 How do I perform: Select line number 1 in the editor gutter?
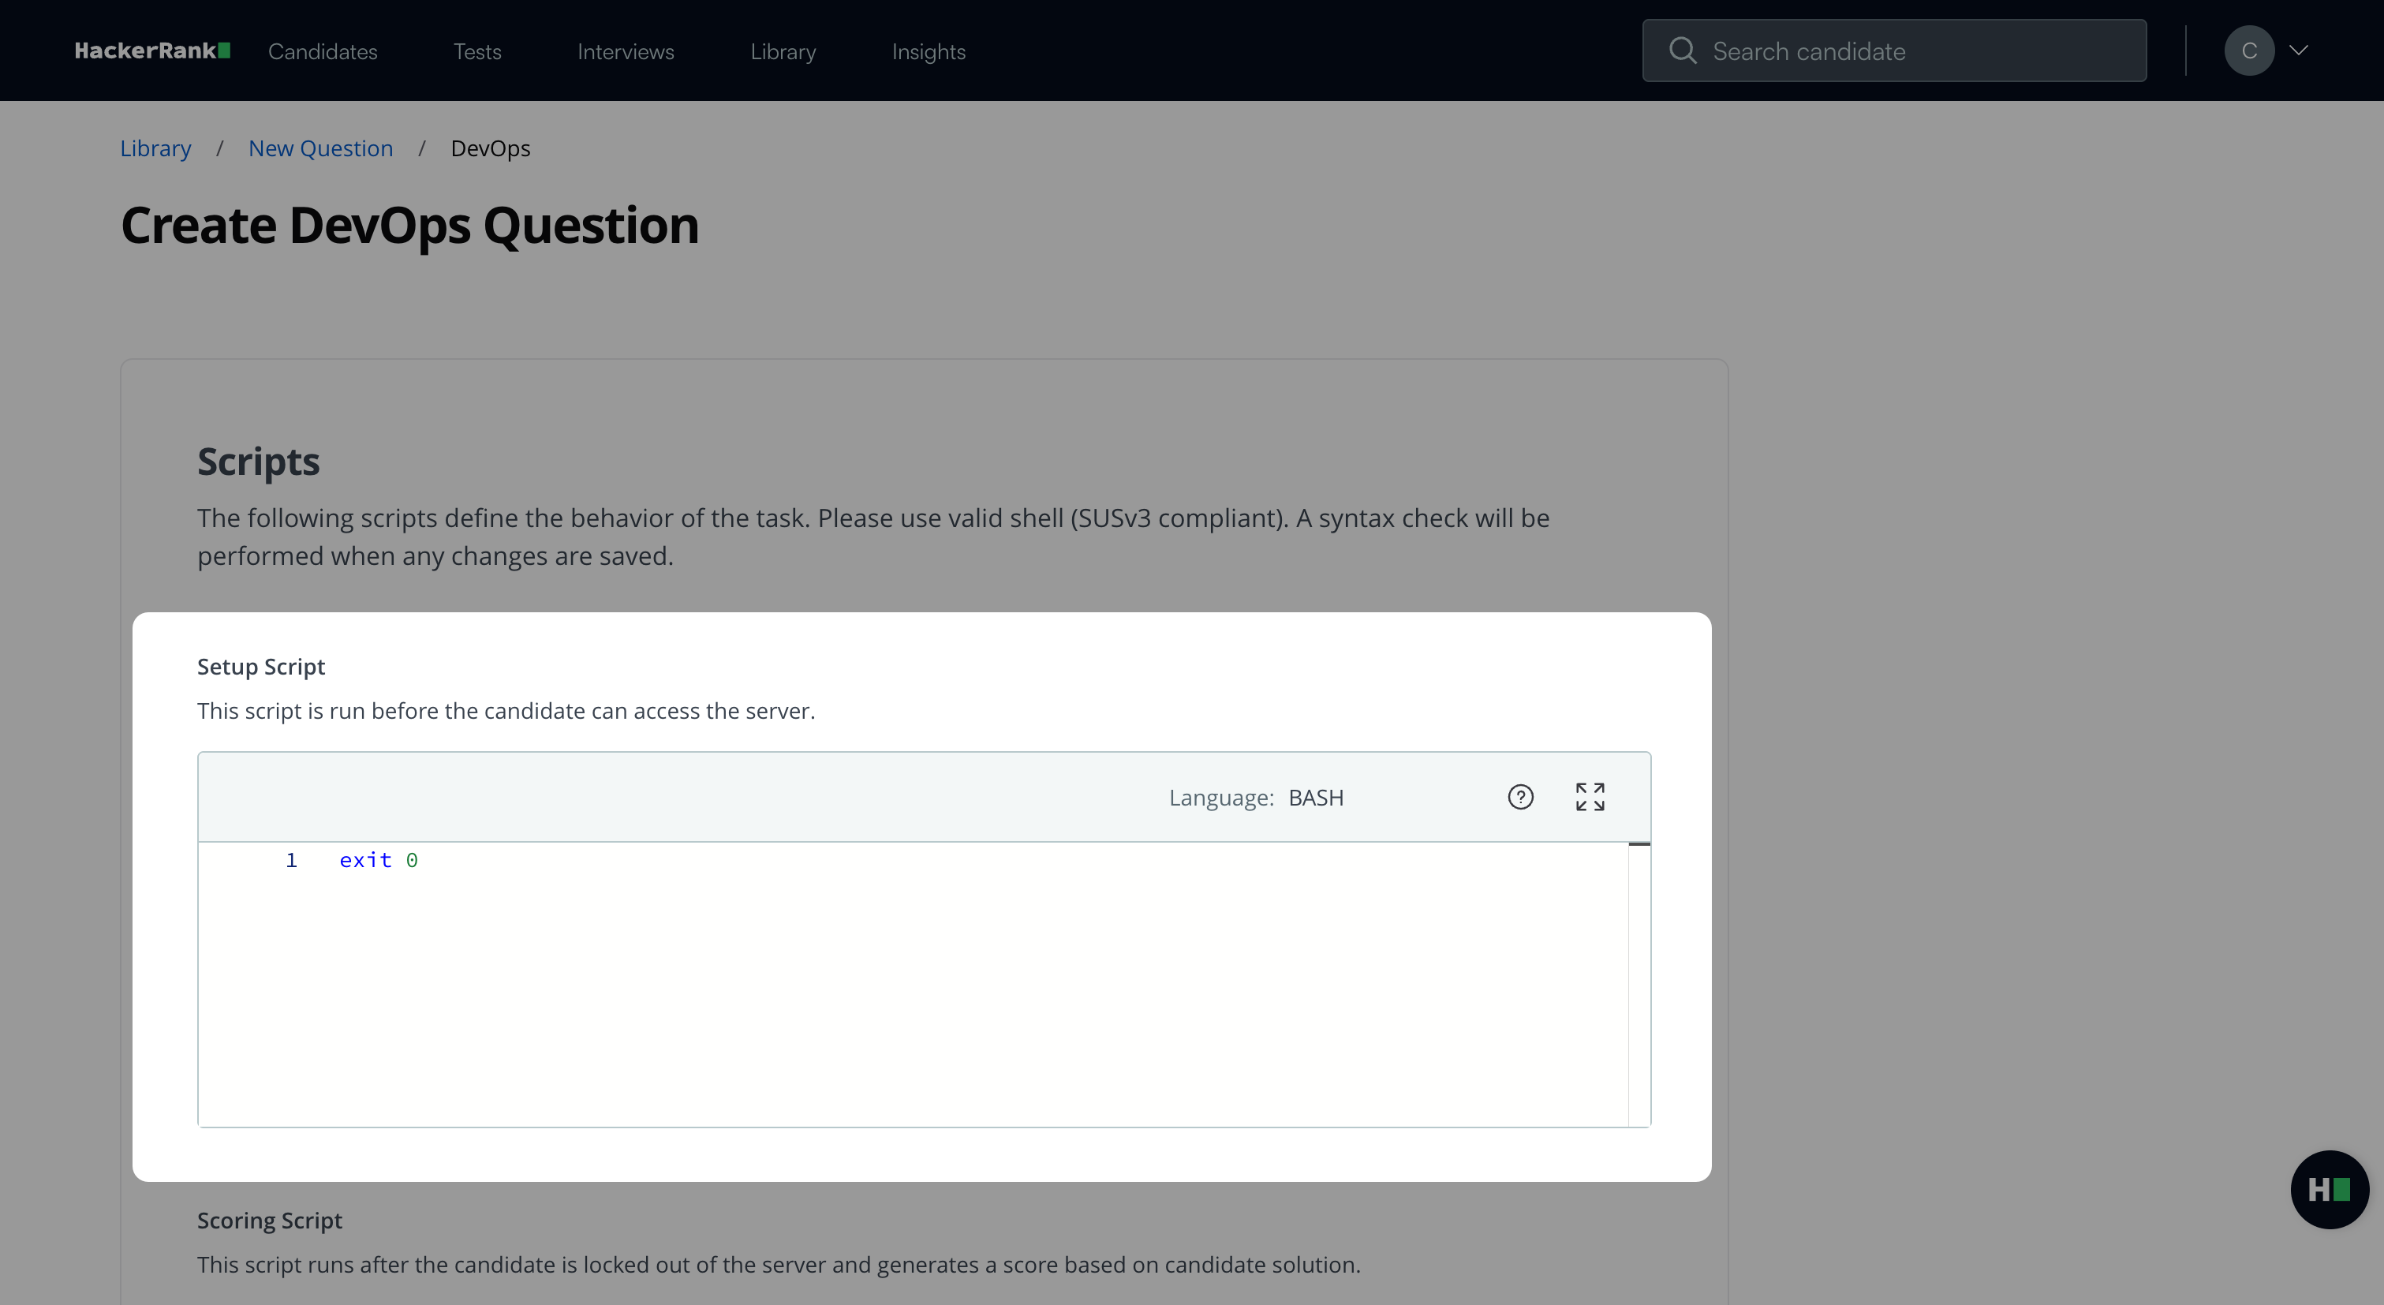tap(292, 861)
